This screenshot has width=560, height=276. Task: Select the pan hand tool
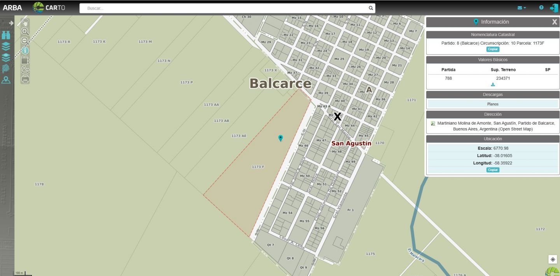pos(25,22)
